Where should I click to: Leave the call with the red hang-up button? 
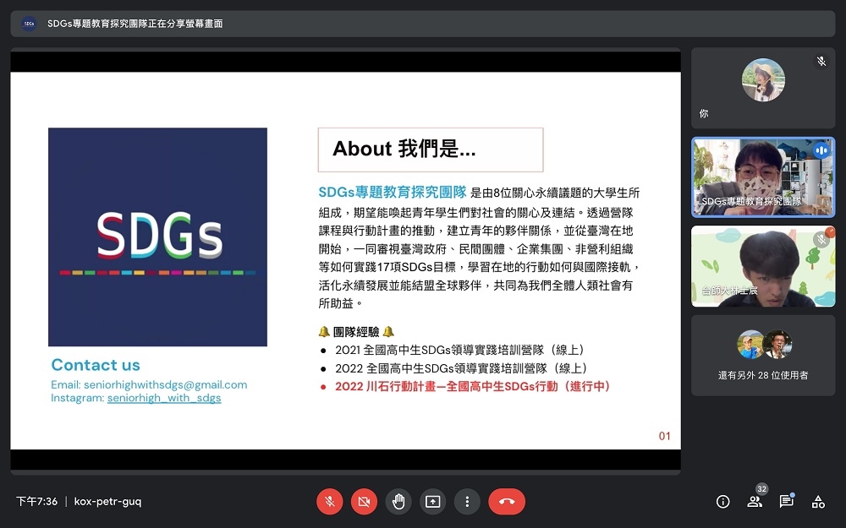(507, 502)
